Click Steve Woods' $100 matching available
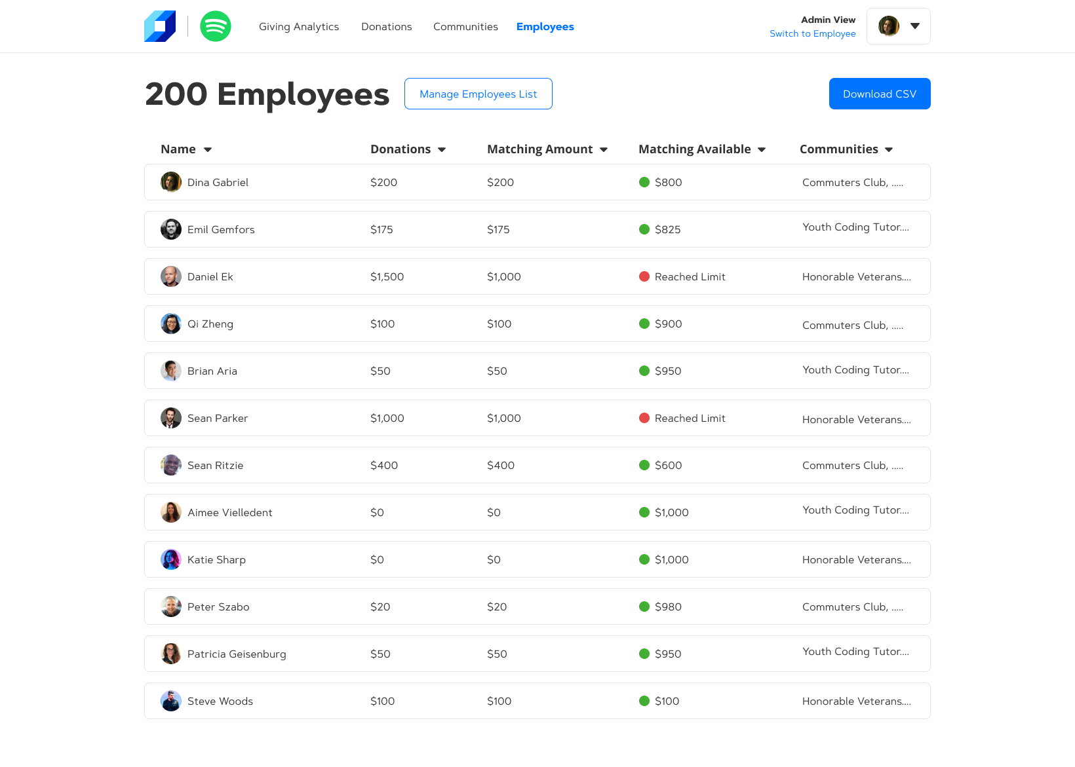 coord(667,702)
